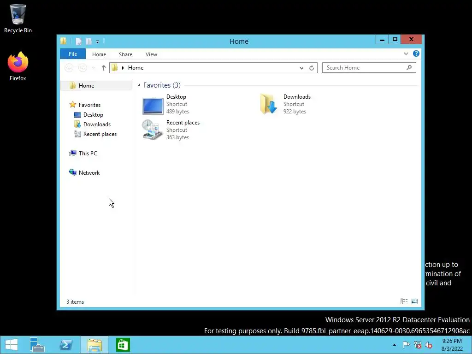This screenshot has height=354, width=472.
Task: Select the Downloads shortcut folder icon
Action: click(x=269, y=104)
